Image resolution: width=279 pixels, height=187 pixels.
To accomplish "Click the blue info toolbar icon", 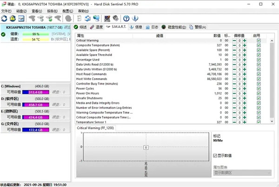I will click(x=135, y=18).
